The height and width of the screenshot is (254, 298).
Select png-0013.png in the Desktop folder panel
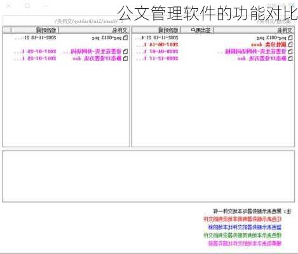tap(107, 38)
